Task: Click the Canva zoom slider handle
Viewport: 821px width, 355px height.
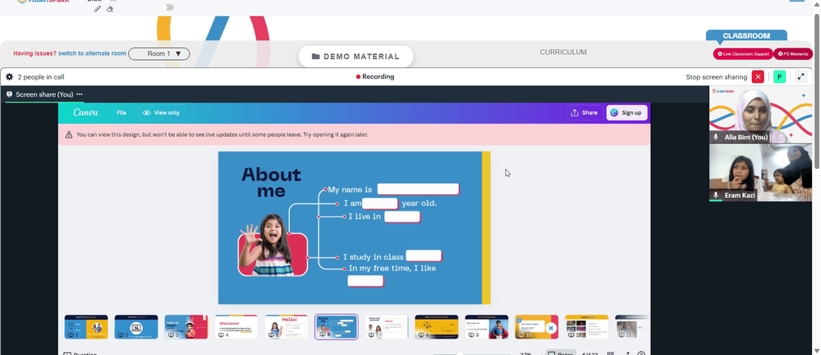Action: tap(460, 353)
